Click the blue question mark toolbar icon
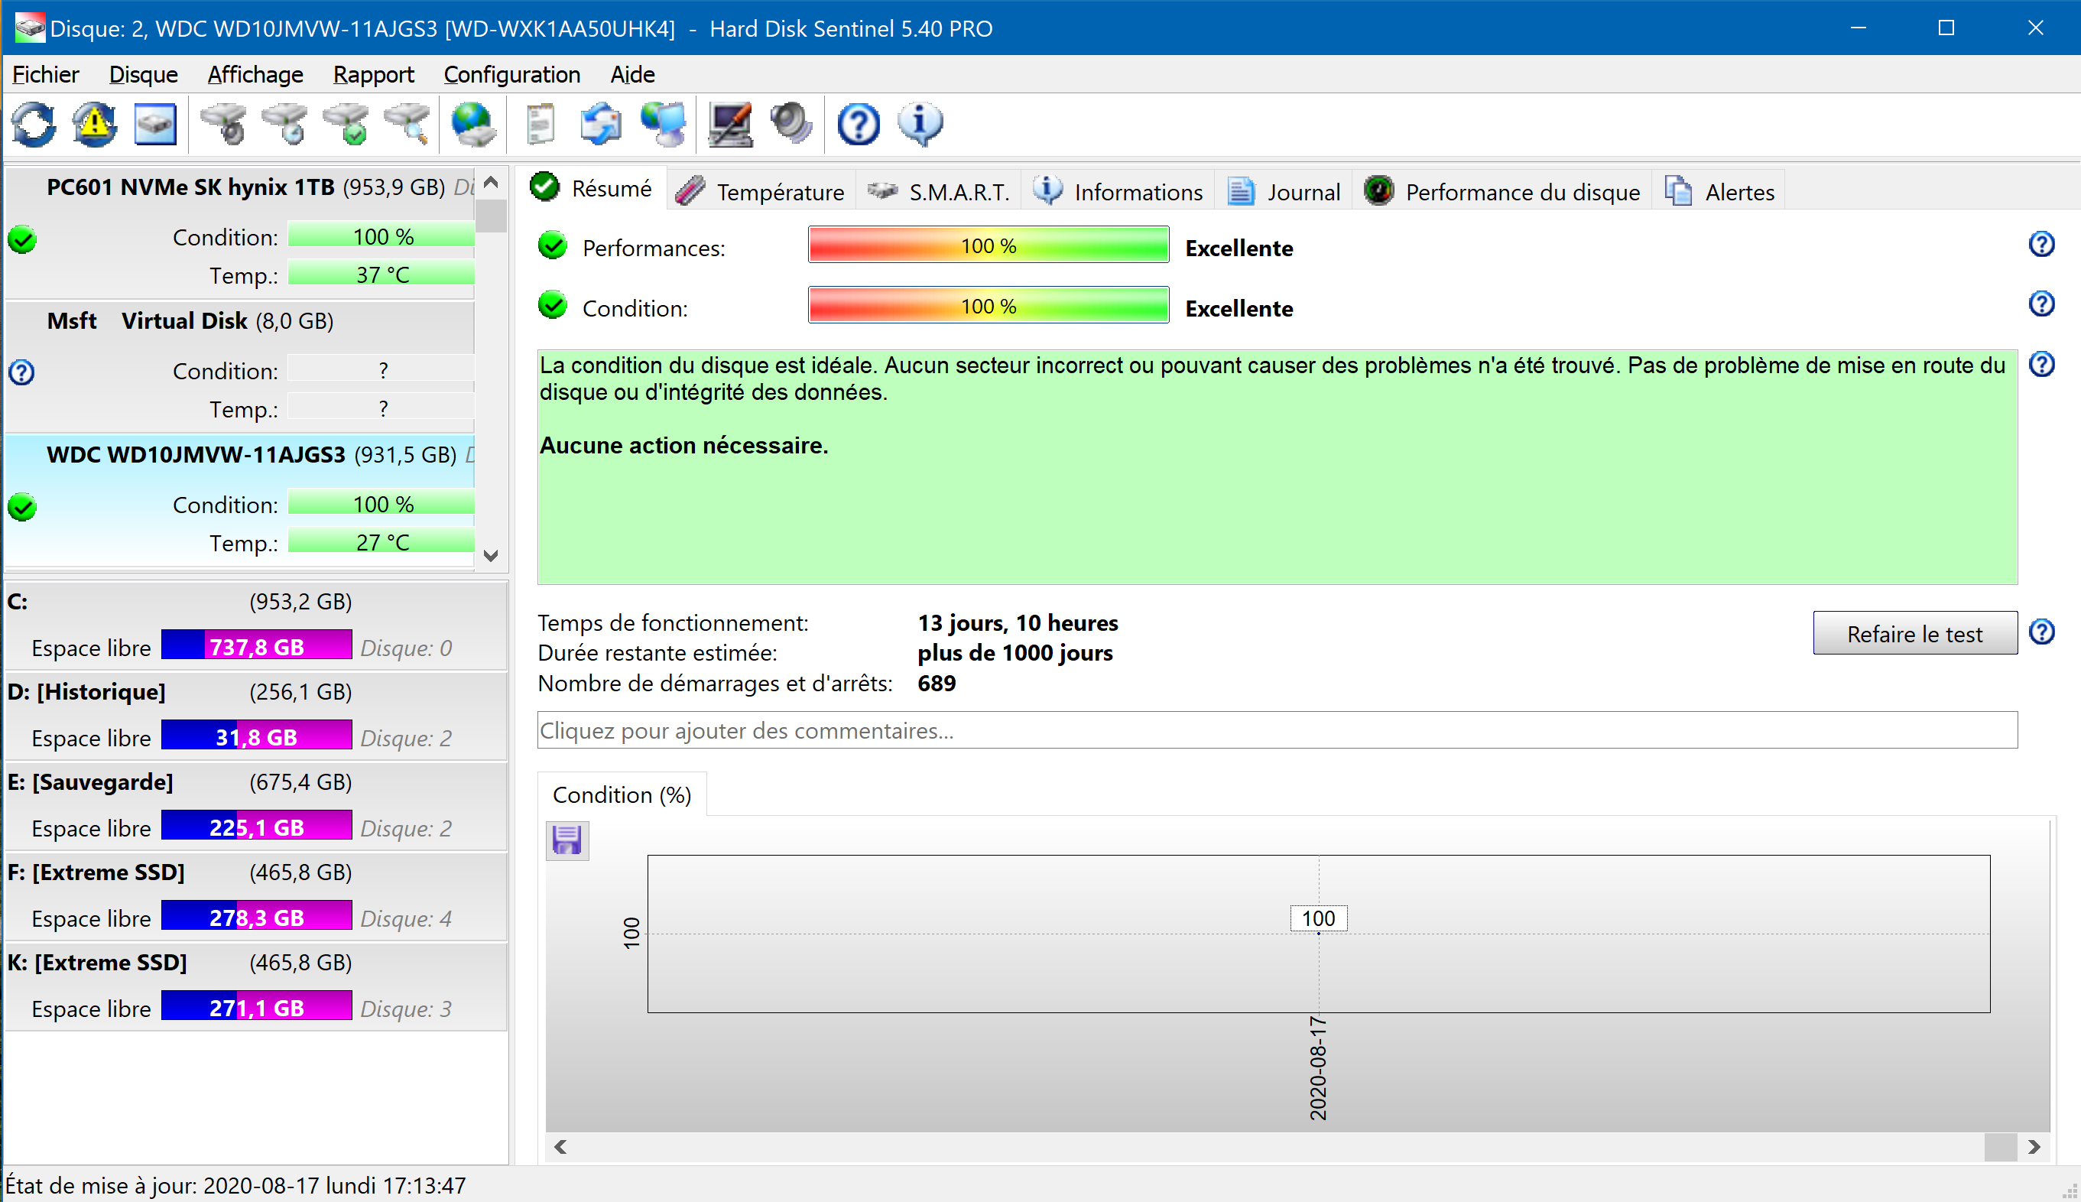 coord(858,125)
